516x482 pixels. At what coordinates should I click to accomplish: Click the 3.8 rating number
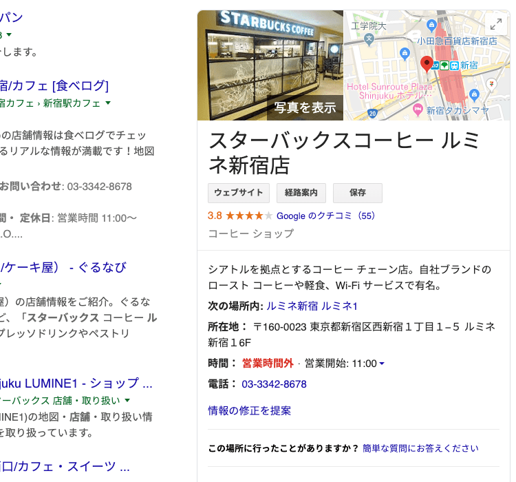point(215,216)
